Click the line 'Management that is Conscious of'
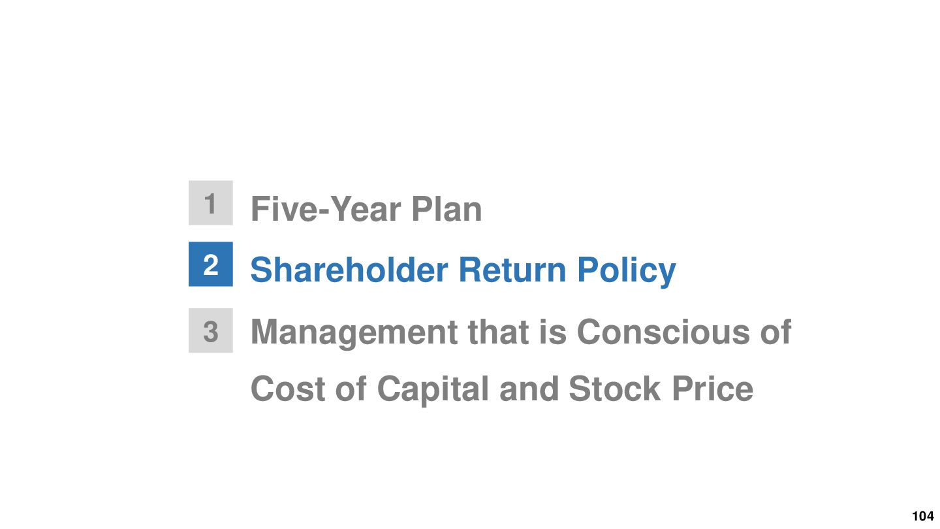This screenshot has height=529, width=940. pos(520,332)
